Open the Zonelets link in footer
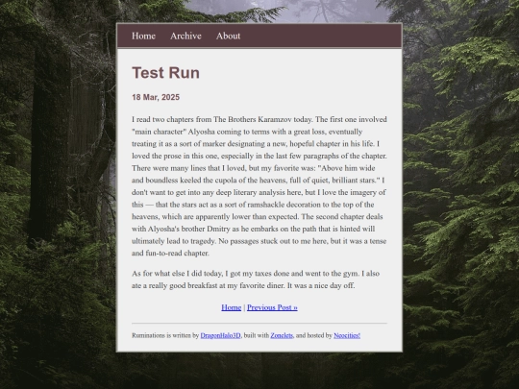Viewport: 519px width, 389px height. (282, 335)
